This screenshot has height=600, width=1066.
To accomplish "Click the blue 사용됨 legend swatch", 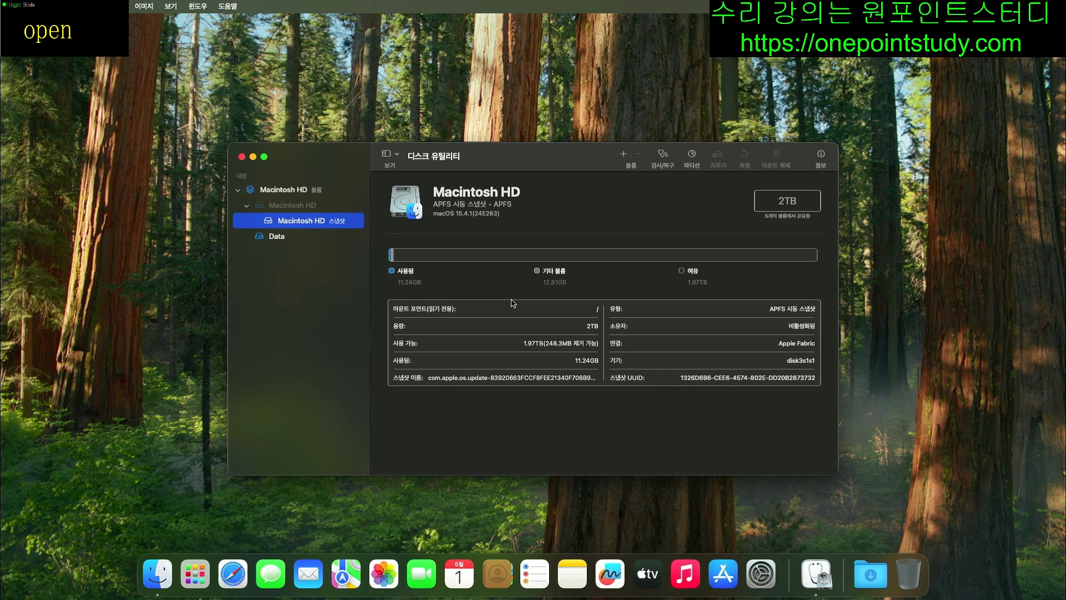I will click(x=391, y=271).
